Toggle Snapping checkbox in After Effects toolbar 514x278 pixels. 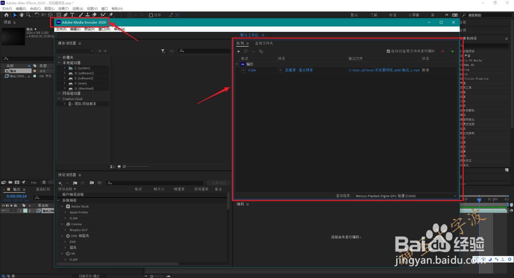coord(151,15)
